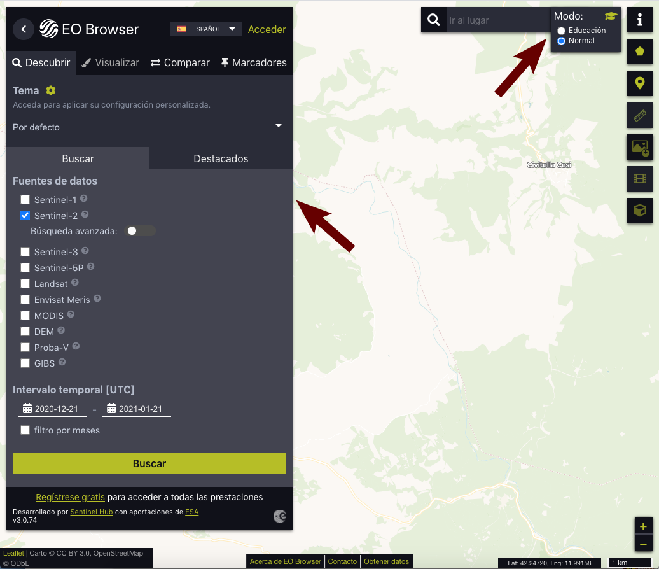The image size is (659, 569).
Task: Collapse the panel with back arrow
Action: 24,29
